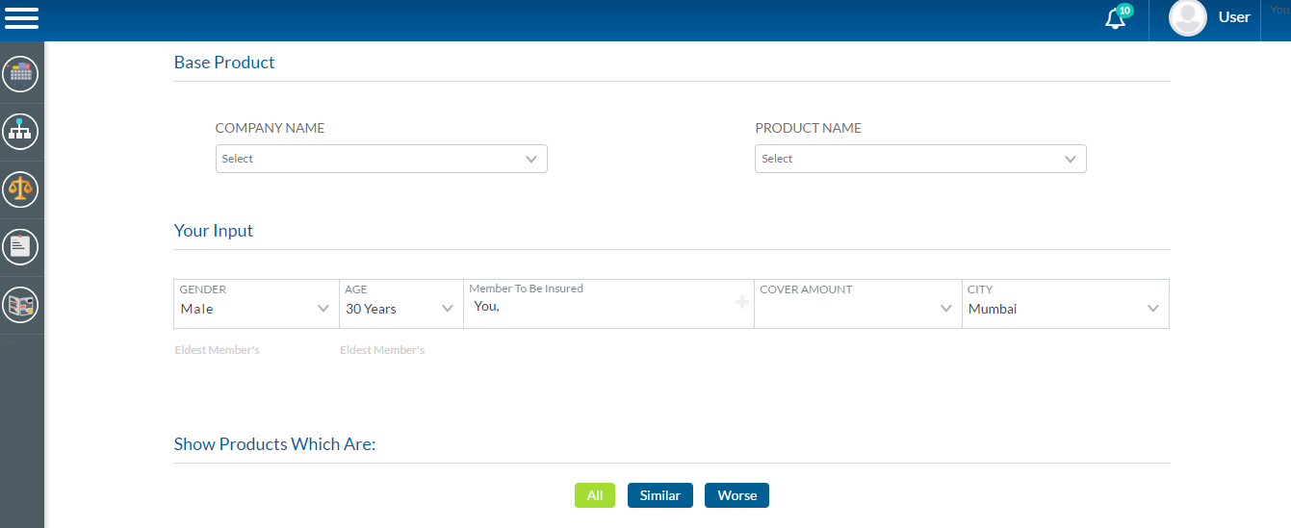The height and width of the screenshot is (528, 1291).
Task: Click the User name in header
Action: [x=1234, y=17]
